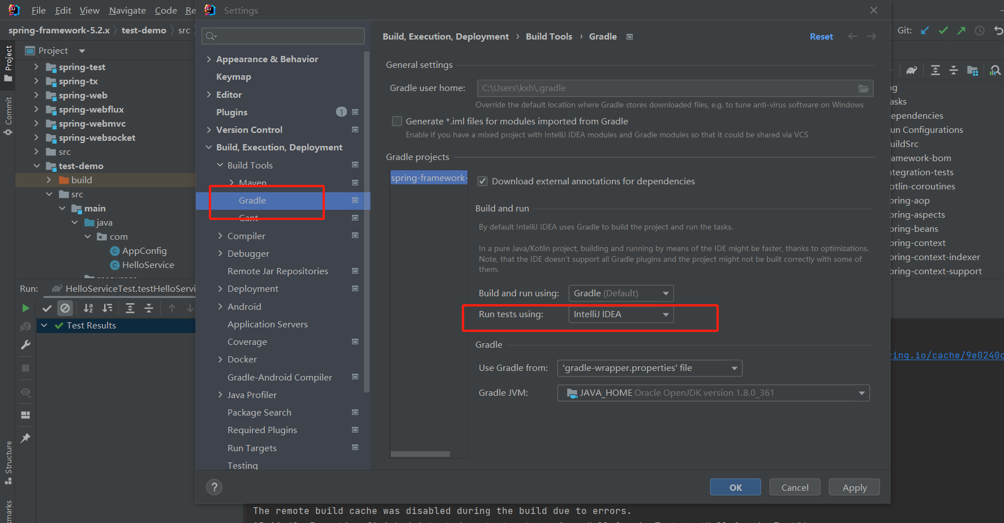The image size is (1004, 523).
Task: Open Build and run using dropdown
Action: 621,293
